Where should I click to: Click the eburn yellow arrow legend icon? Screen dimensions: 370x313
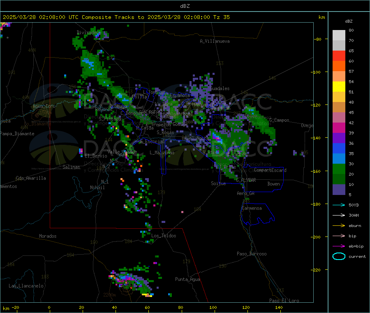tap(339, 226)
